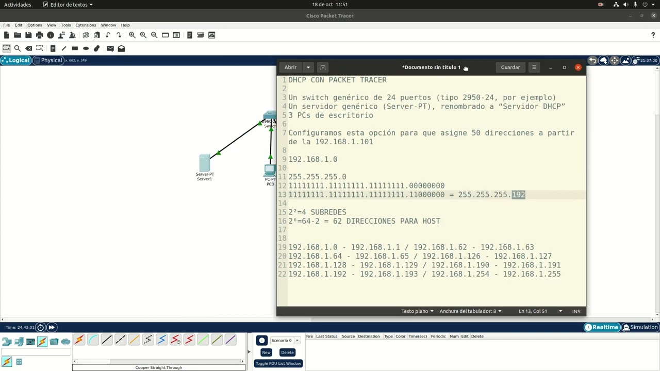Switch to Simulation mode
Screen dimensions: 660x371
coord(640,327)
